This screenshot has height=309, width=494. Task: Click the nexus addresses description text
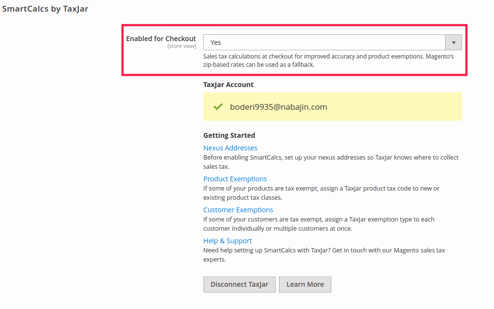click(330, 162)
